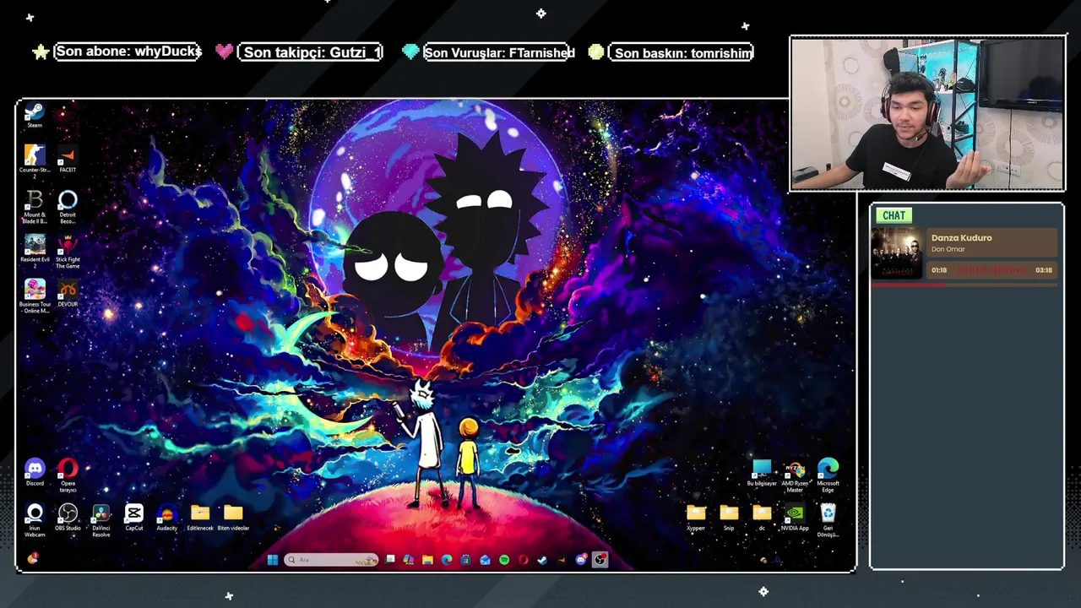1081x608 pixels.
Task: Select the Biten videolar folder
Action: (x=233, y=518)
